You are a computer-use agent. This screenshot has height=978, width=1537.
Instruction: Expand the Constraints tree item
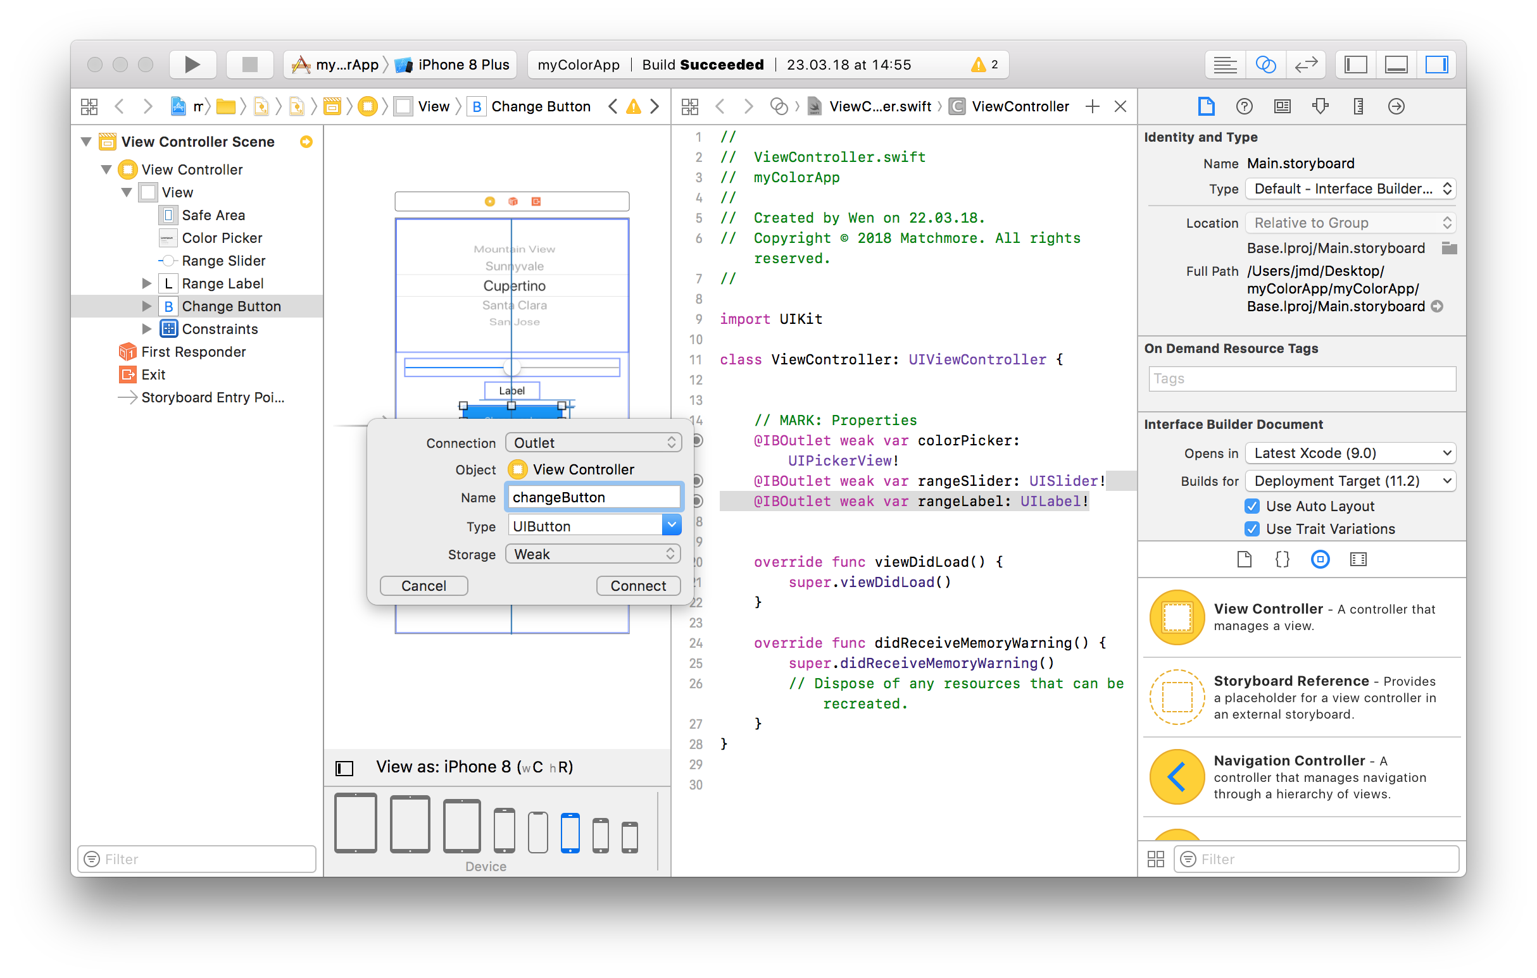pyautogui.click(x=146, y=329)
